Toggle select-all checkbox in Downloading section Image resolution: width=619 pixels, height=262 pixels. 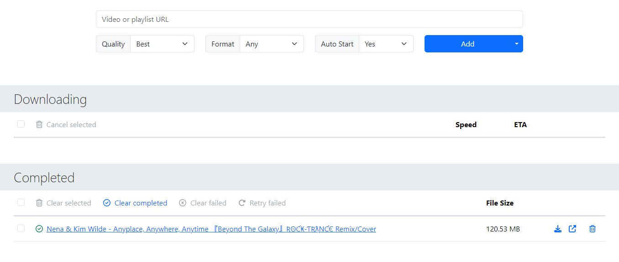point(21,124)
